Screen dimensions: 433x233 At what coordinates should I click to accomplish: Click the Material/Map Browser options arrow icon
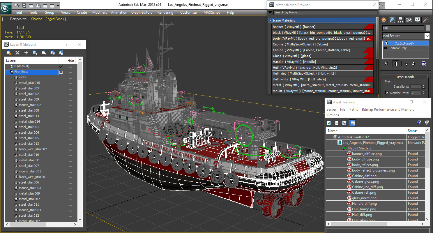[270, 13]
